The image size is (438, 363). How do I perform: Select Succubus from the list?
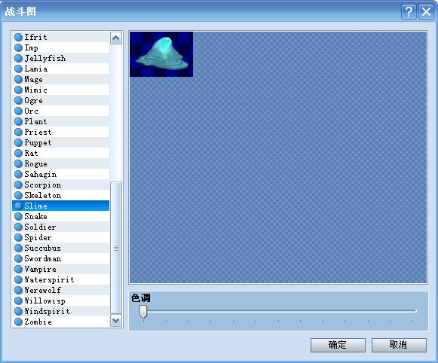pyautogui.click(x=60, y=248)
